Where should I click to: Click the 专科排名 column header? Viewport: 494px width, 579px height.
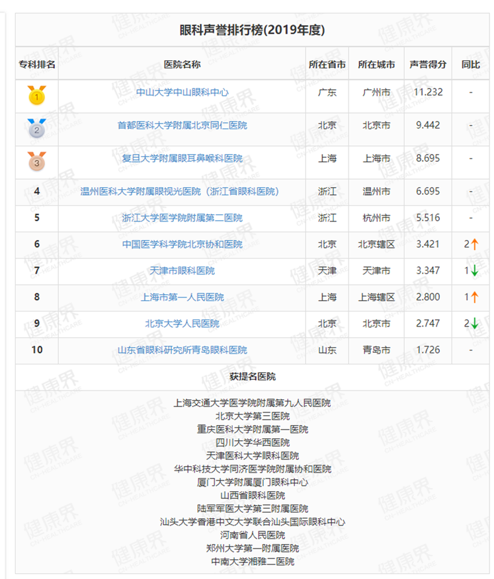(37, 65)
